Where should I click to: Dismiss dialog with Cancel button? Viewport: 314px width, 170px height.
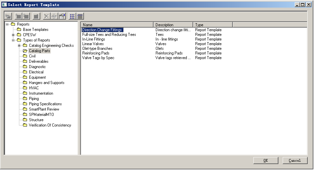click(295, 160)
